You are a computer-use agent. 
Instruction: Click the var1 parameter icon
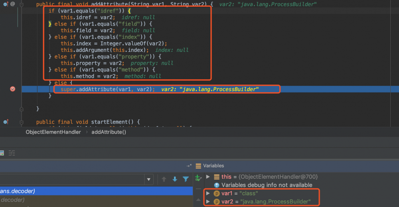pyautogui.click(x=217, y=193)
